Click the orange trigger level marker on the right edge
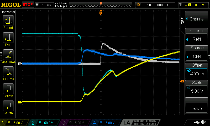The image size is (210, 126). (182, 81)
